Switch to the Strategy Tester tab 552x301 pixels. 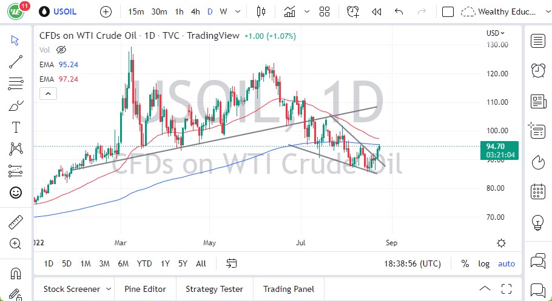click(x=214, y=289)
